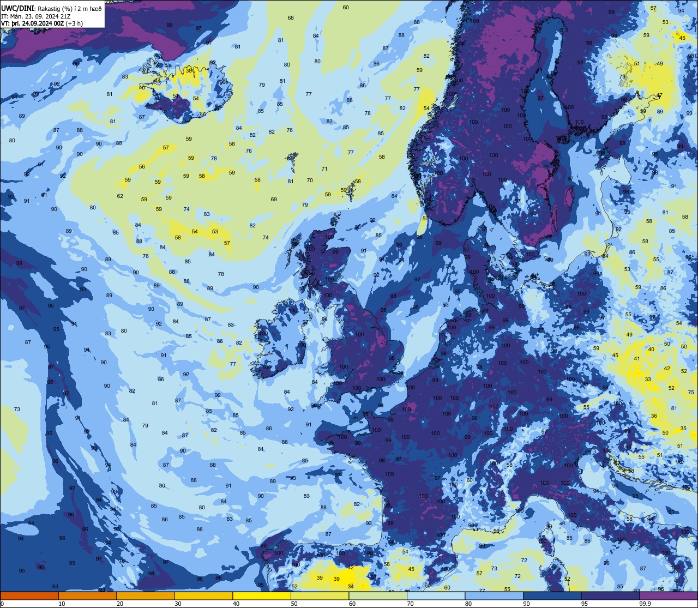Click the light blue 80–90 legend swatch
Image resolution: width=698 pixels, height=608 pixels.
coord(494,596)
